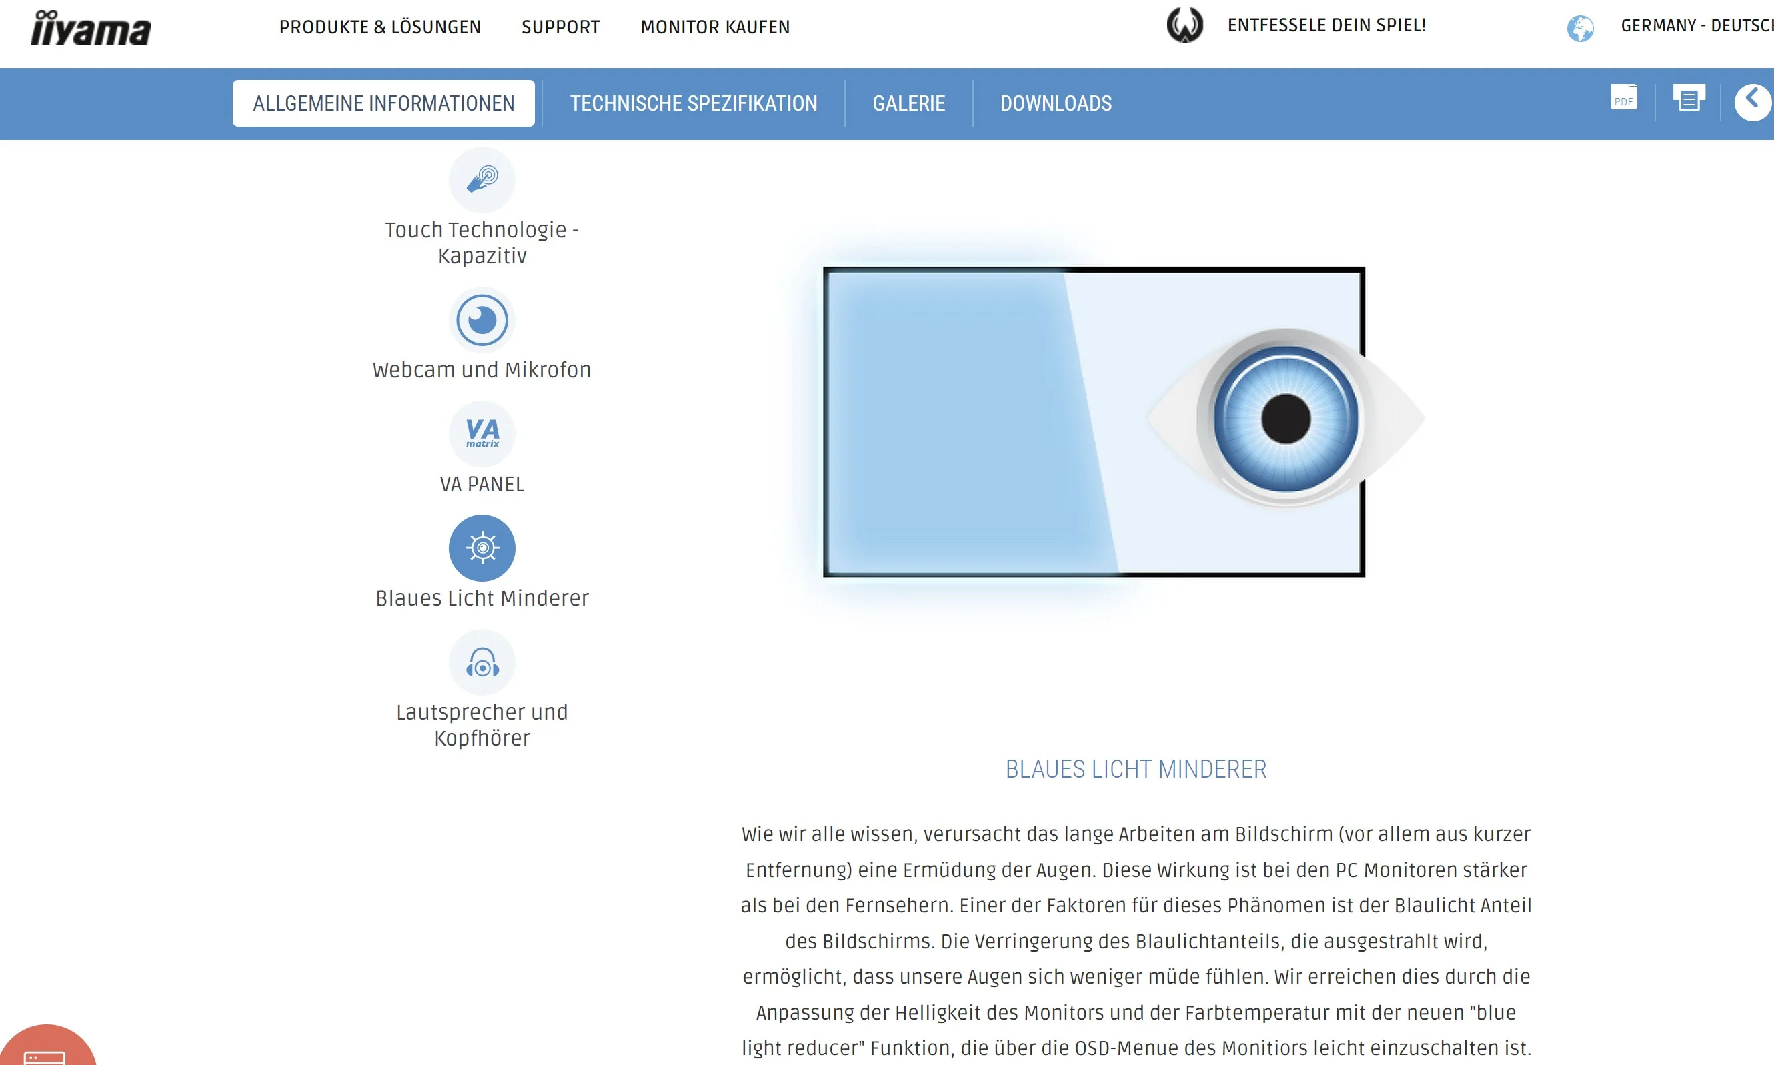Click the BLAUES LICHT MINDERER heading
Image resolution: width=1774 pixels, height=1065 pixels.
coord(1136,770)
